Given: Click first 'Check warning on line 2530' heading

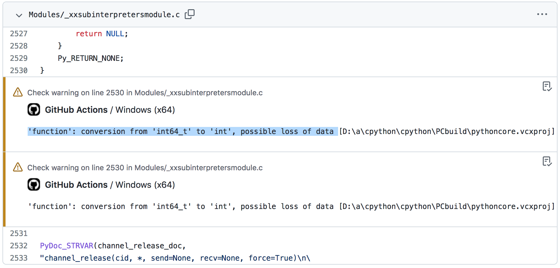Looking at the screenshot, I should (x=145, y=93).
